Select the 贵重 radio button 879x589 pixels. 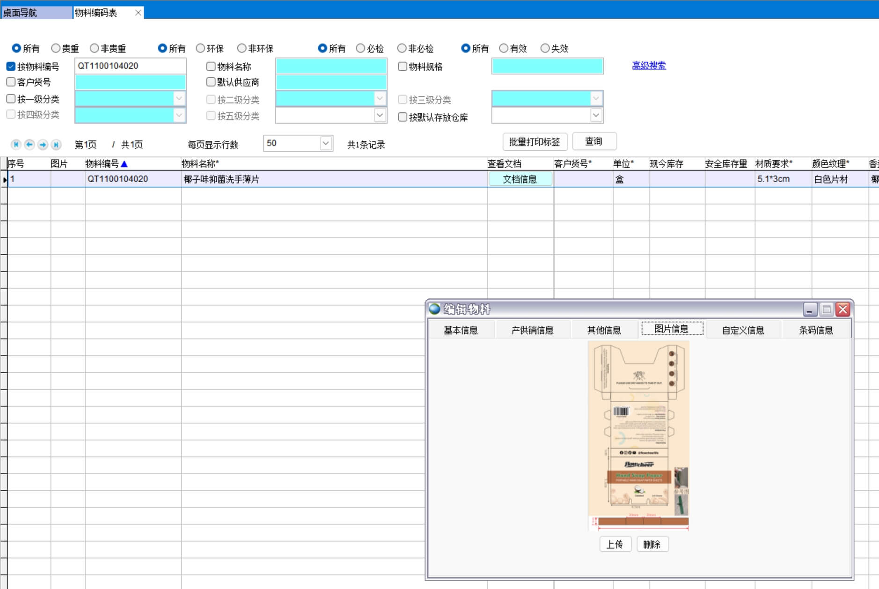(x=56, y=48)
